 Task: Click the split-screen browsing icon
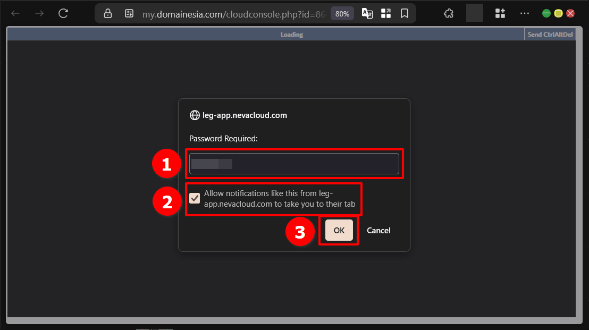[x=386, y=13]
